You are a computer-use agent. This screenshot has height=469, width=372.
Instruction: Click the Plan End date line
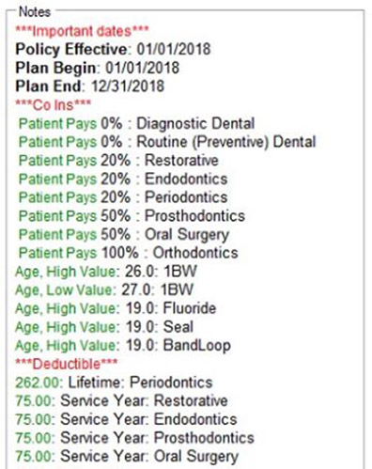(90, 86)
